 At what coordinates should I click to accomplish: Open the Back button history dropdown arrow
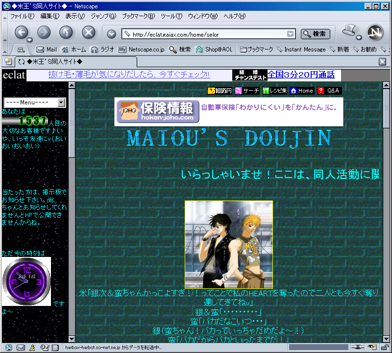tap(30, 40)
